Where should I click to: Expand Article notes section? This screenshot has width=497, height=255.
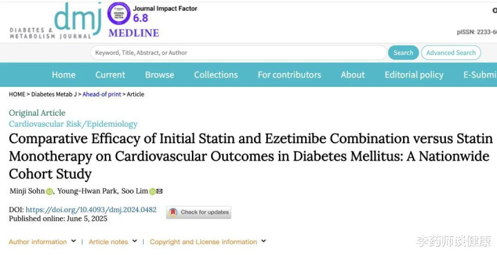point(113,242)
